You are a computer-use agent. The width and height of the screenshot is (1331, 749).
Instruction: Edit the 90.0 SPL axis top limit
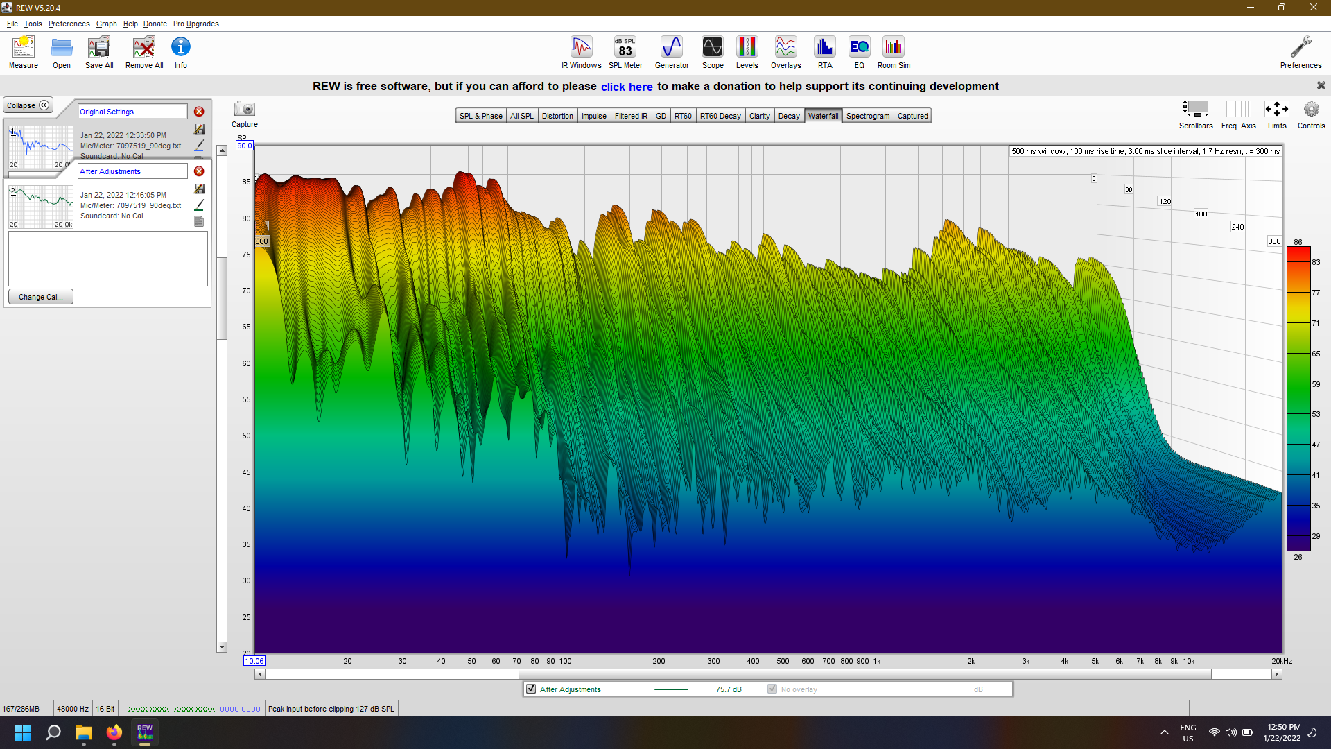pos(245,146)
